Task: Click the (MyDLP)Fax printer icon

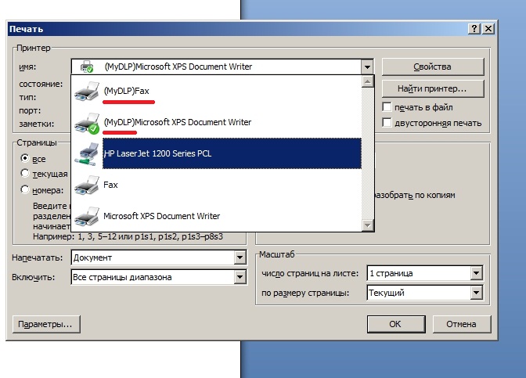Action: tap(87, 91)
